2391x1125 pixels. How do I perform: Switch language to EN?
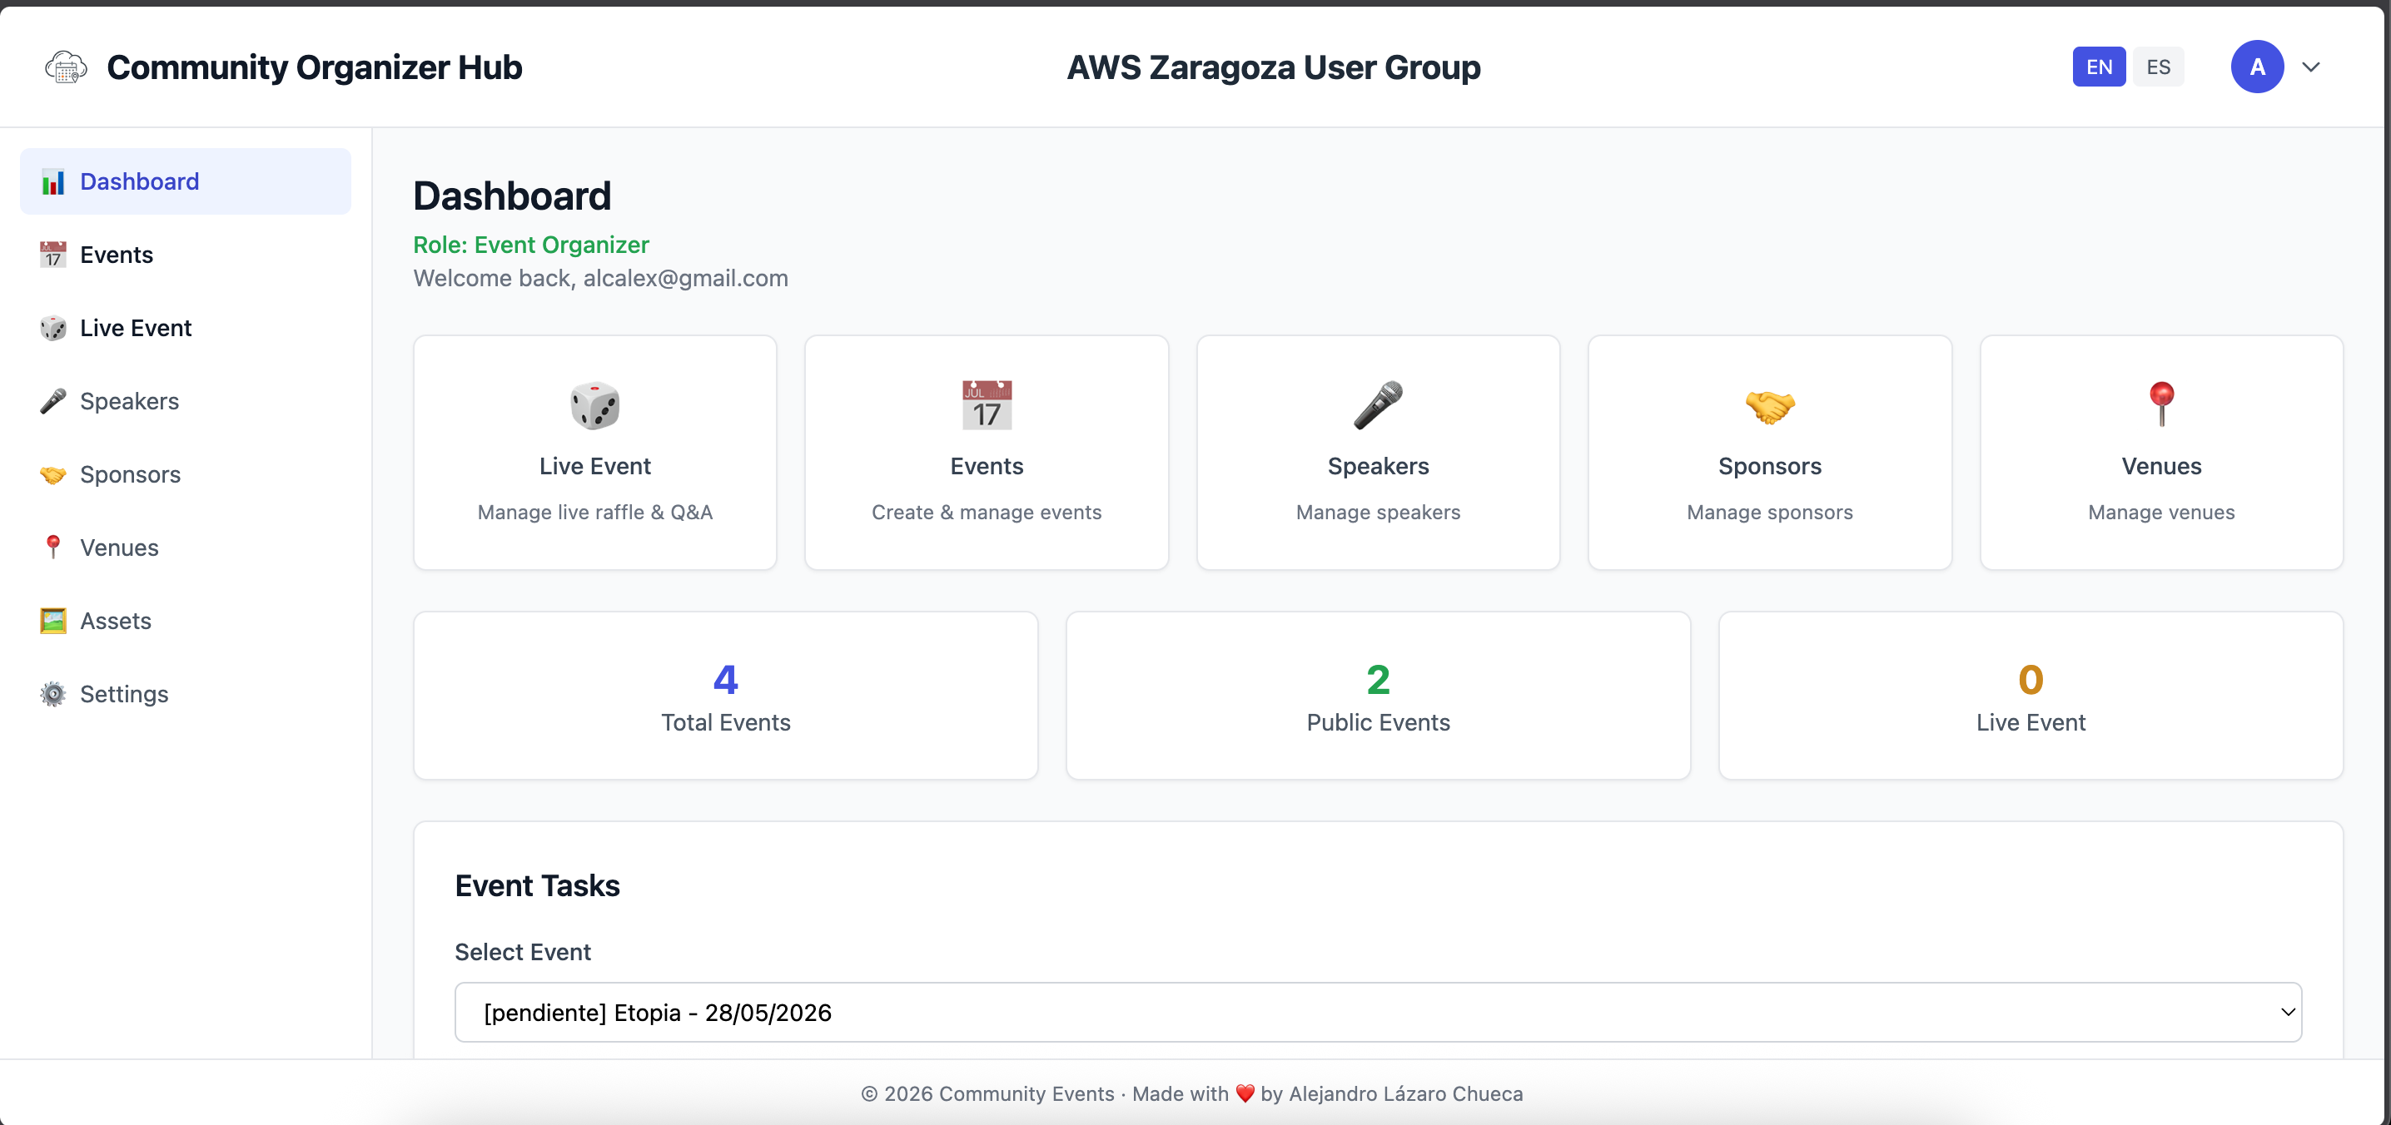[2099, 67]
